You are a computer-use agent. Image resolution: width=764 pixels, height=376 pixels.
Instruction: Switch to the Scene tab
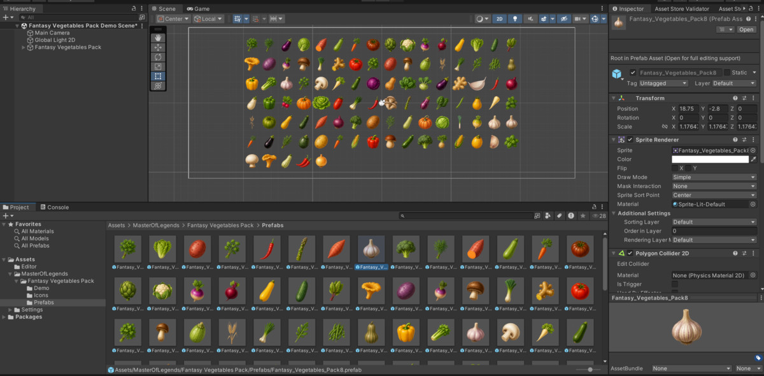coord(164,9)
